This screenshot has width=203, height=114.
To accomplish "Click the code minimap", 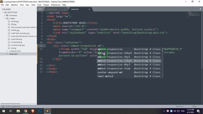I will [x=194, y=14].
